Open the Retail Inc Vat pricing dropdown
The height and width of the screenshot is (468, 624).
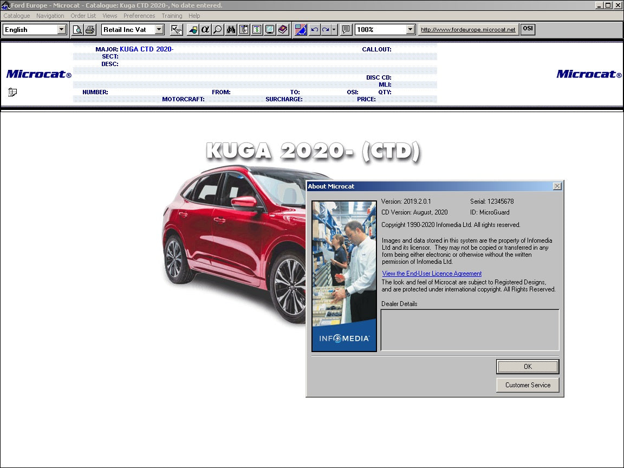[x=159, y=29]
